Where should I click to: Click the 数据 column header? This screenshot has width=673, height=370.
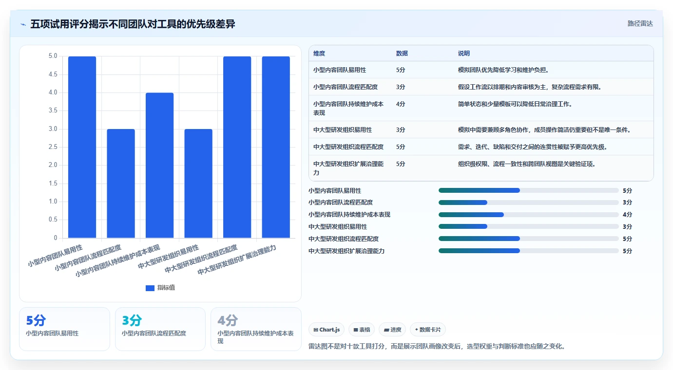(402, 53)
